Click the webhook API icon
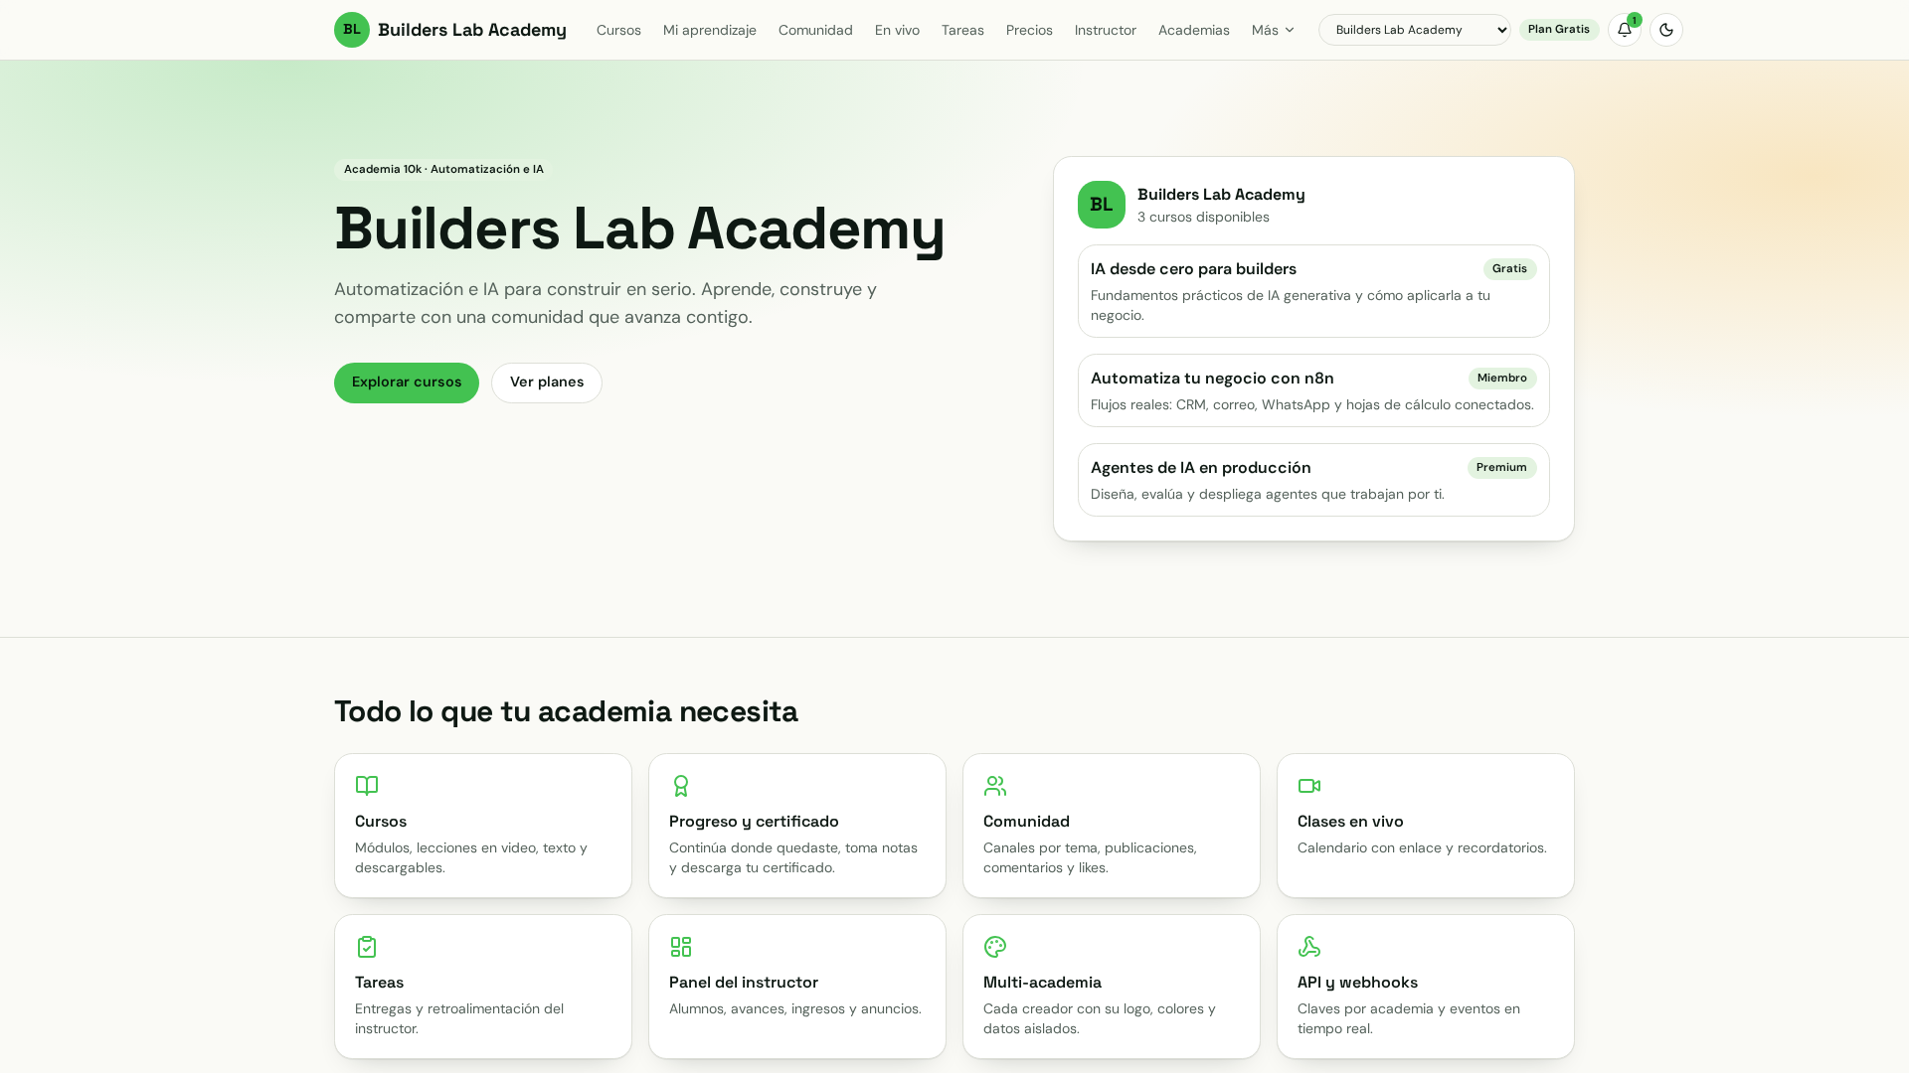The image size is (1909, 1073). click(1309, 947)
